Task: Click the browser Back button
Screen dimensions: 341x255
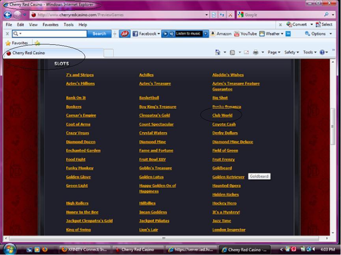Action: (7, 15)
